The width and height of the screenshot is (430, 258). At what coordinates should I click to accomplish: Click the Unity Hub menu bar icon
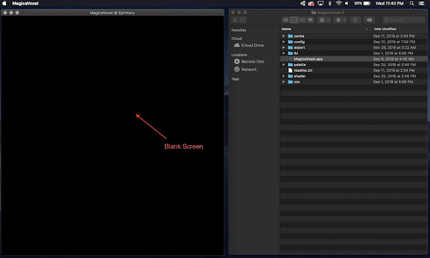[x=303, y=3]
